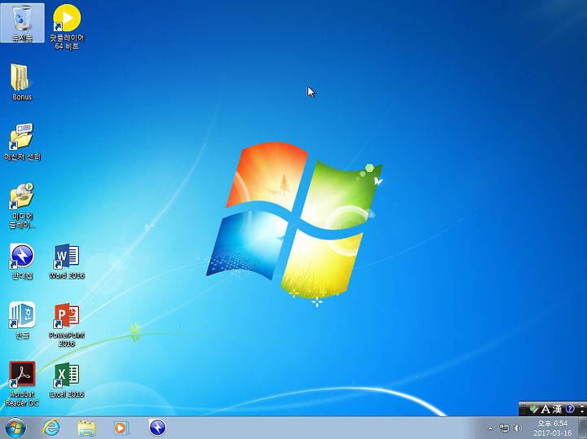Open the clock showing 6:54
Viewport: 587px width, 439px height.
(553, 428)
